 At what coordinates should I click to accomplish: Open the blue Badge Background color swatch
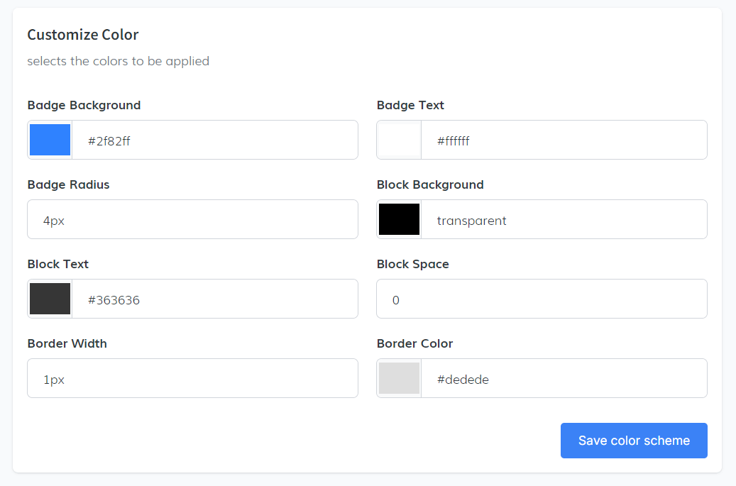point(50,140)
